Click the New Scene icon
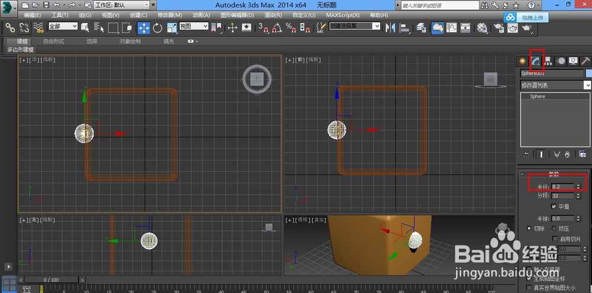This screenshot has height=293, width=592. coord(25,5)
